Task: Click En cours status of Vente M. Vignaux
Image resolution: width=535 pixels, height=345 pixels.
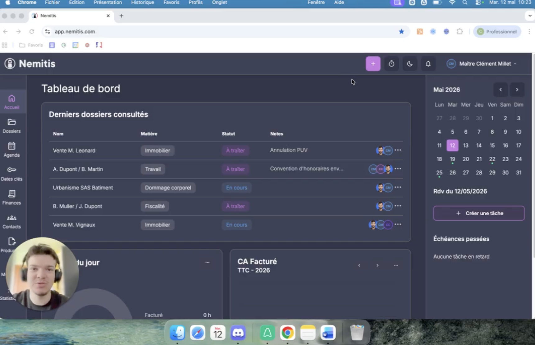Action: pyautogui.click(x=236, y=225)
